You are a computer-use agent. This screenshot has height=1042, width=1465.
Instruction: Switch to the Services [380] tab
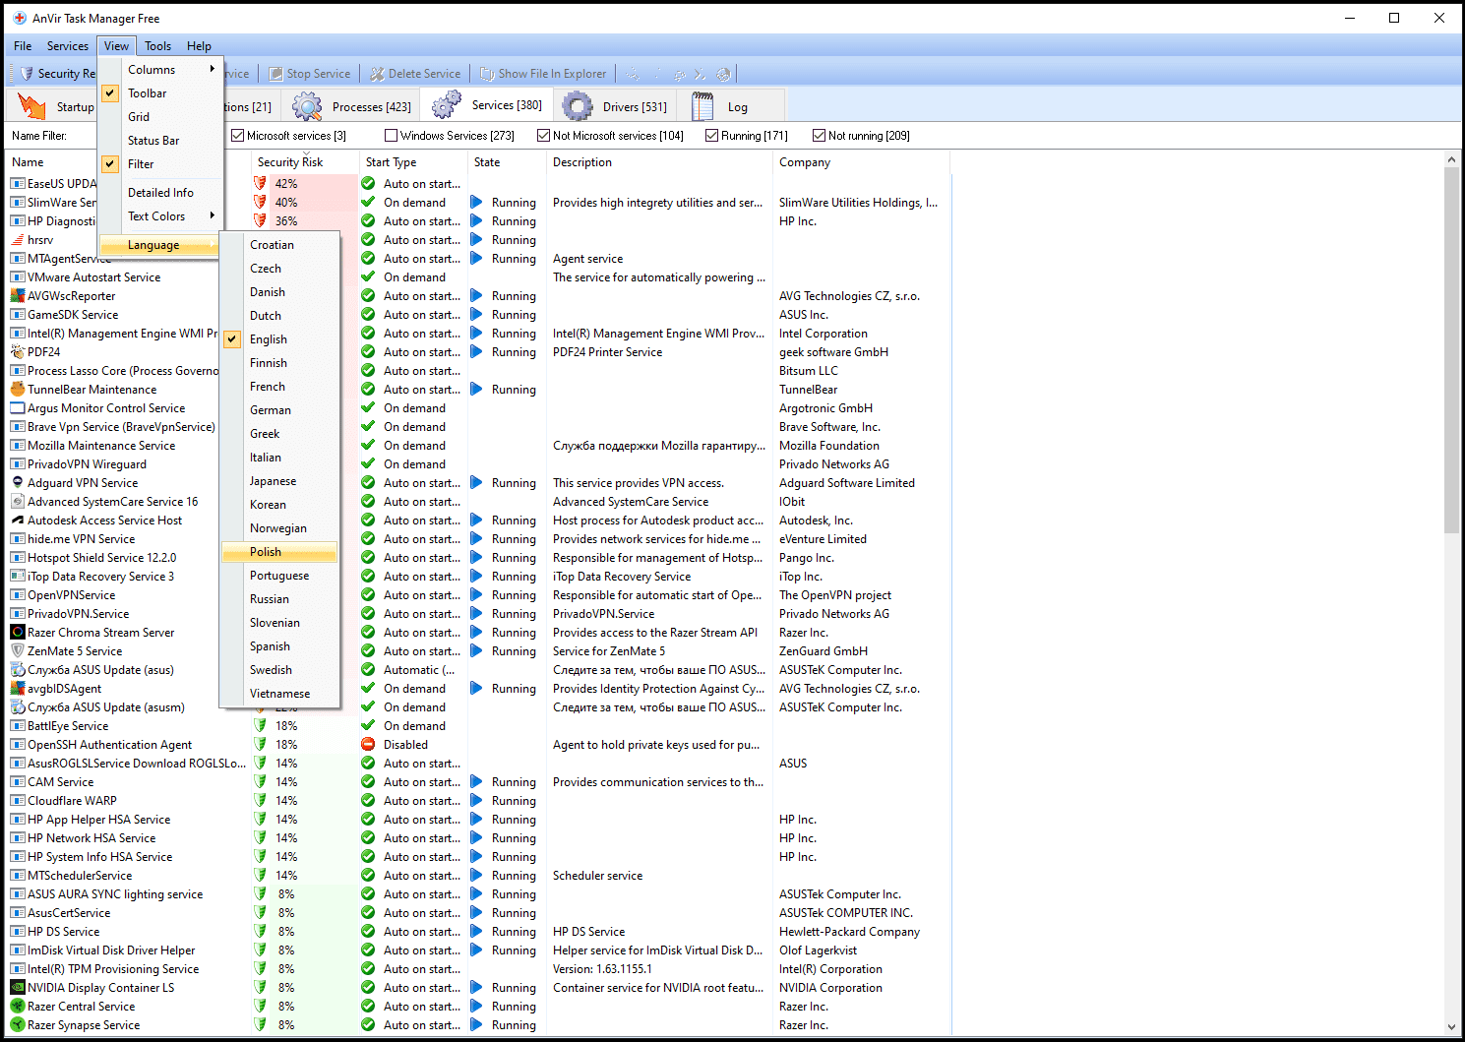(x=487, y=105)
